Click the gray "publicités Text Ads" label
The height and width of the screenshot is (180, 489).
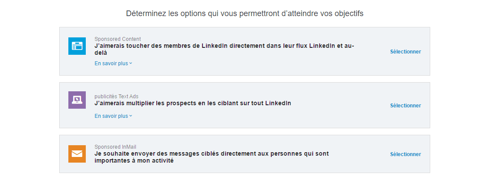point(116,96)
